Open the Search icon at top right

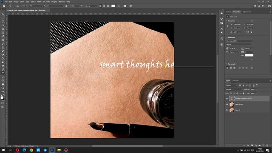(259, 6)
